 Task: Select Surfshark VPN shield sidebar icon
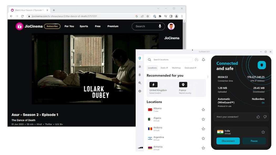pos(140,58)
